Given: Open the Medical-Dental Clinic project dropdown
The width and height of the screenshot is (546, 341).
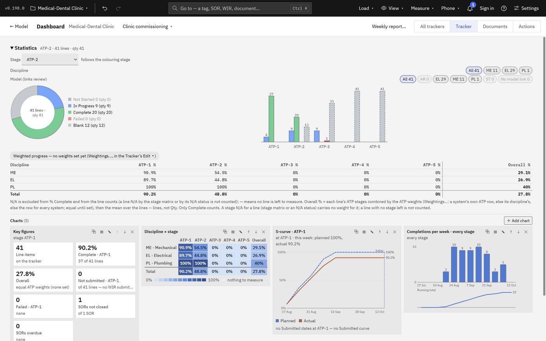Looking at the screenshot, I should click(59, 8).
